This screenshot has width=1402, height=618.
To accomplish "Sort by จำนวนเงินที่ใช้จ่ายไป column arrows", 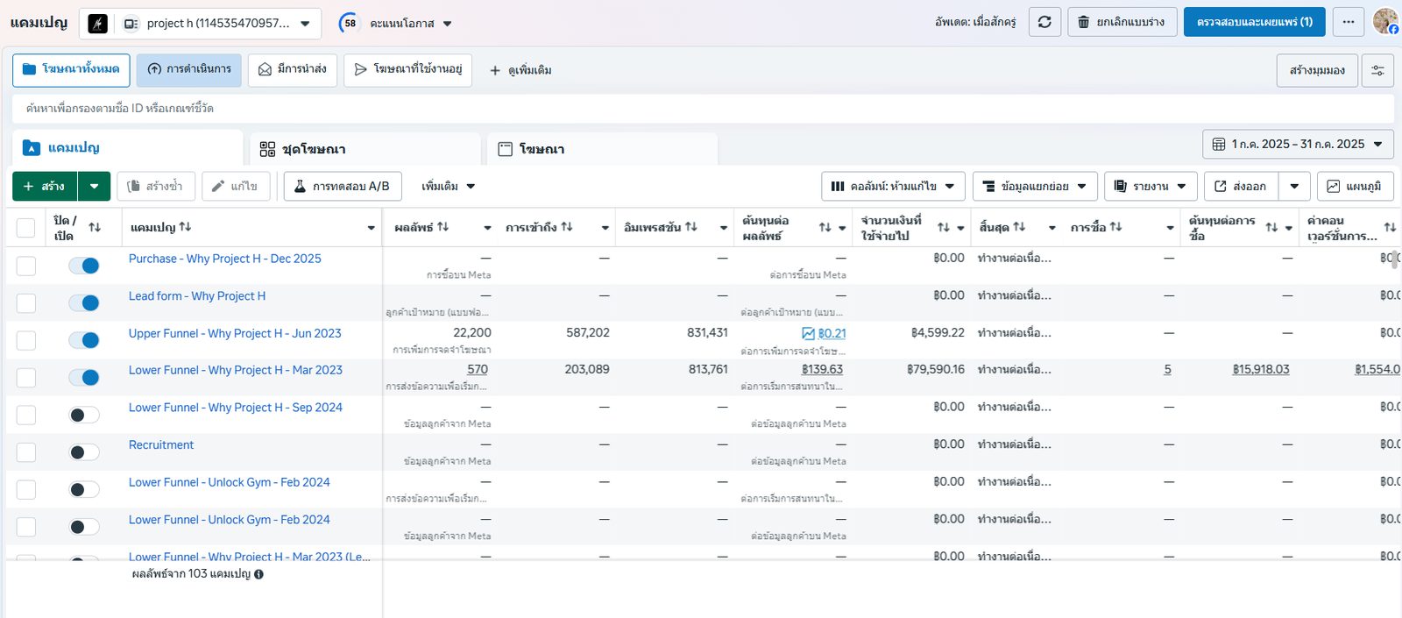I will pos(943,228).
